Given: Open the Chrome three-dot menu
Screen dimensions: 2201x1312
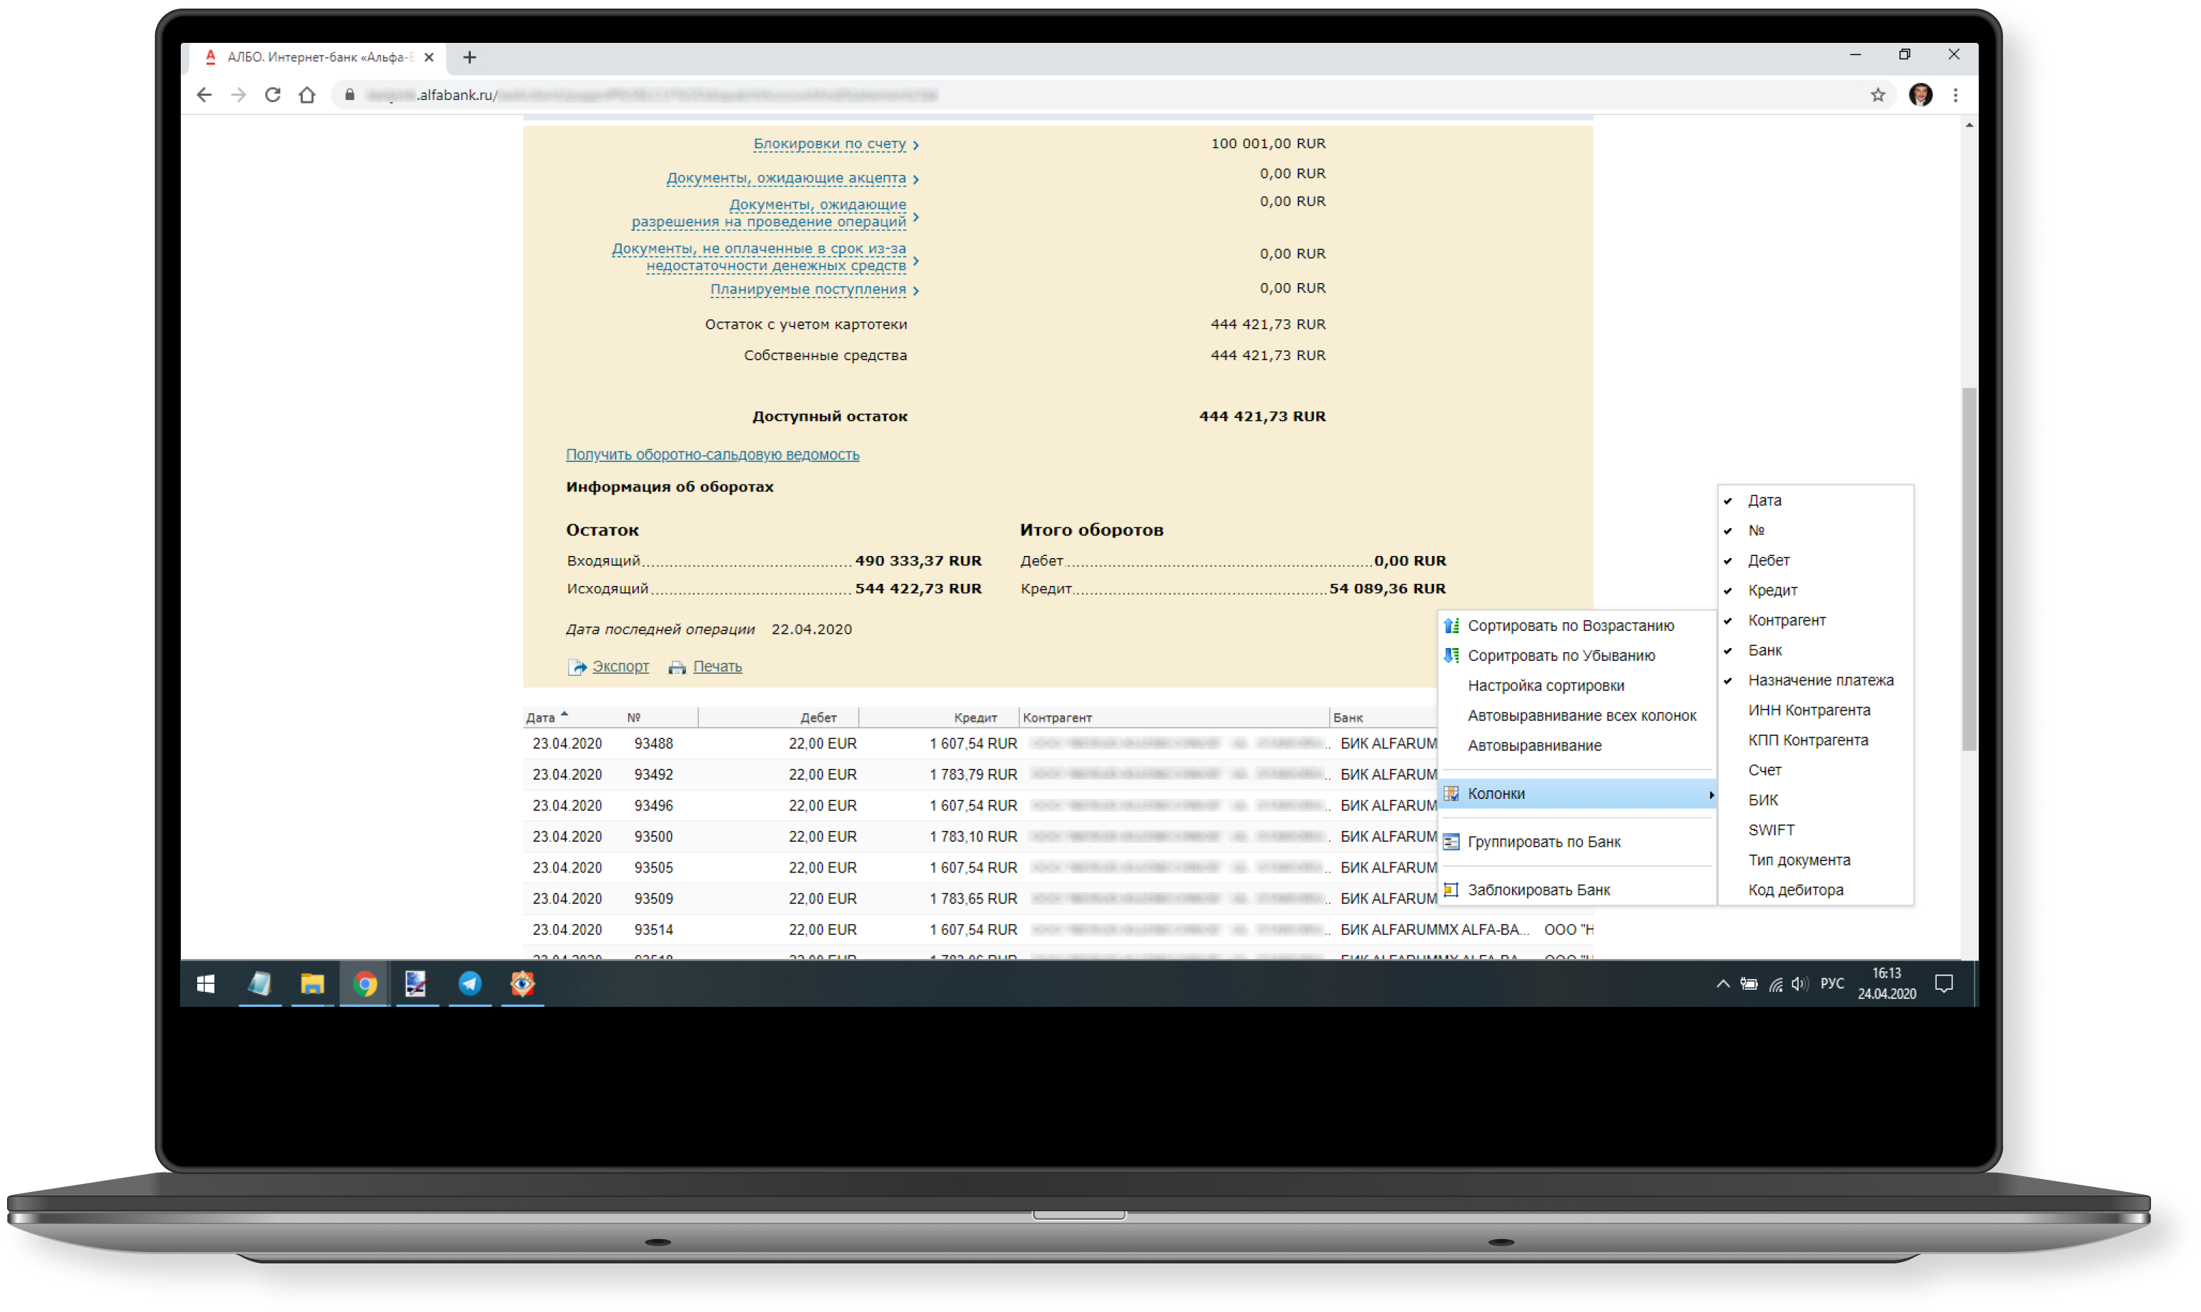Looking at the screenshot, I should 1955,94.
